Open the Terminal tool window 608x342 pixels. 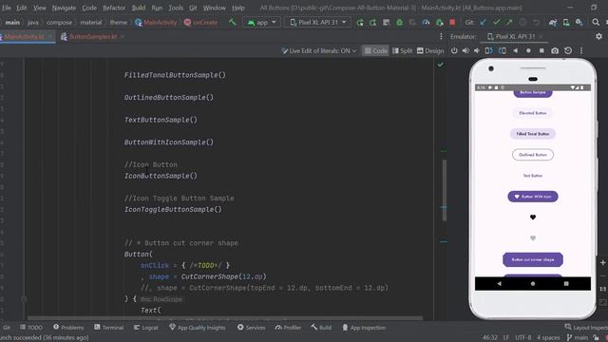[108, 328]
